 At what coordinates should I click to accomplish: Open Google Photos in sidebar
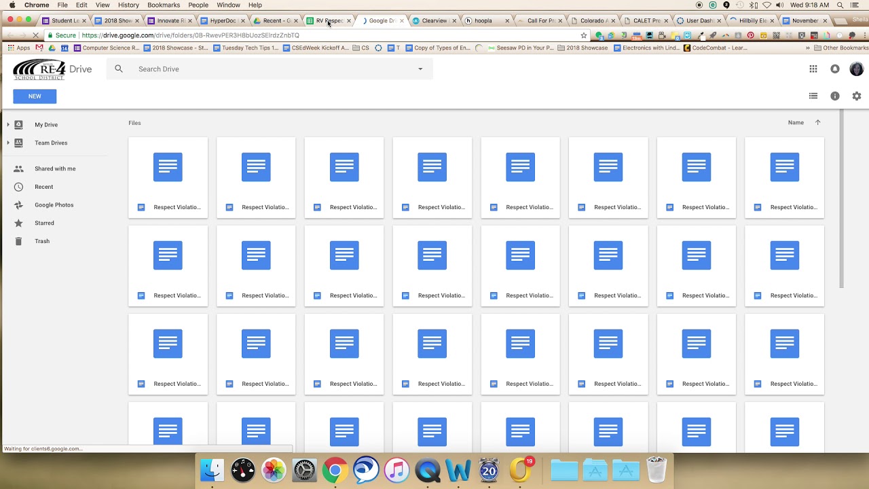coord(54,205)
